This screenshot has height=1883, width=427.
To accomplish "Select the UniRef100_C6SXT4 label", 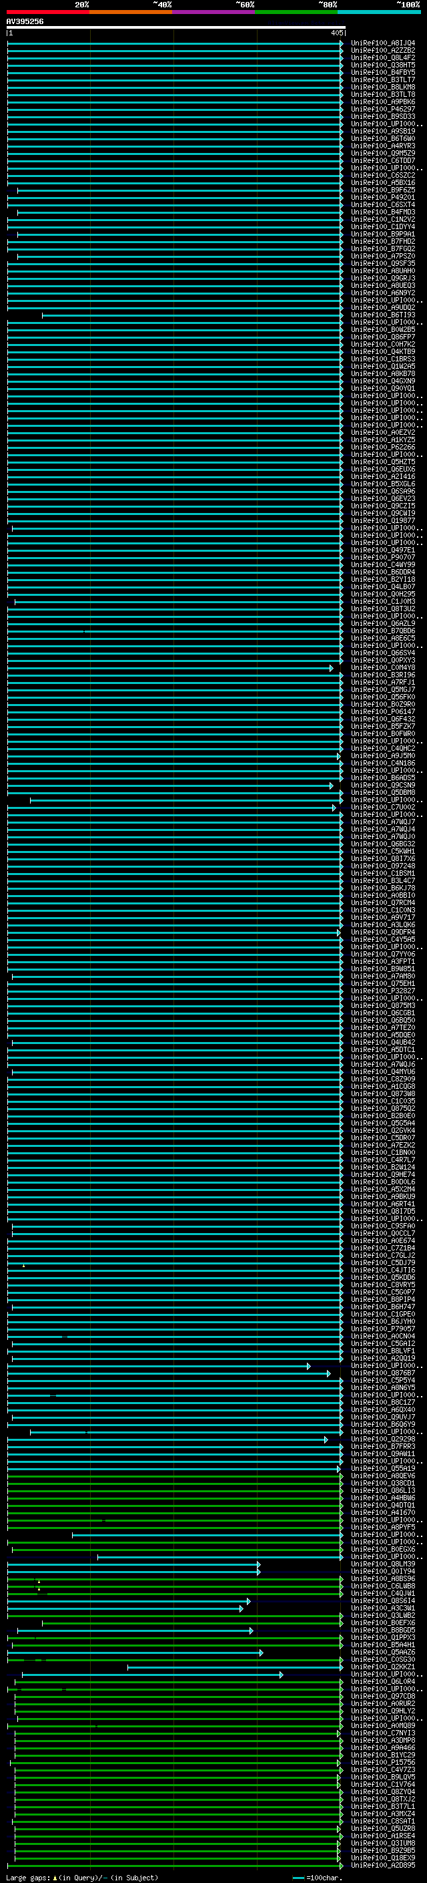I will (x=383, y=204).
